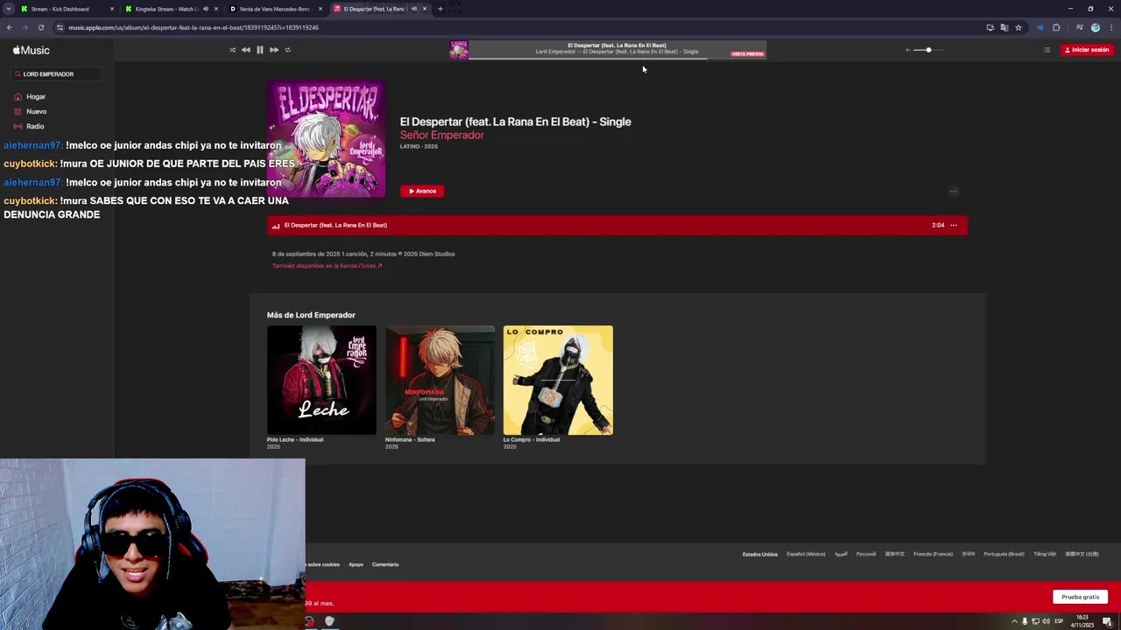Pause the playing song
Image resolution: width=1121 pixels, height=630 pixels.
tap(259, 50)
